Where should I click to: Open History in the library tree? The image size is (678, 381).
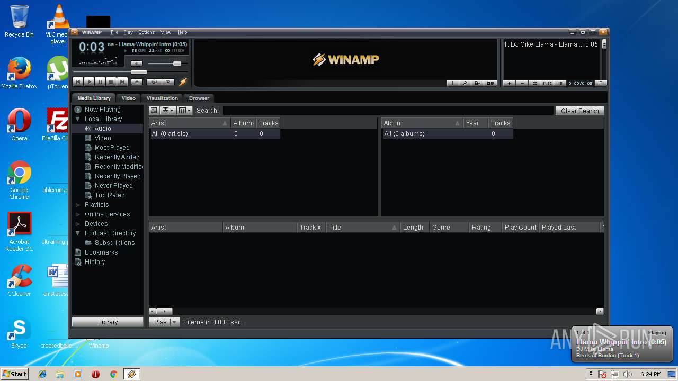tap(95, 262)
